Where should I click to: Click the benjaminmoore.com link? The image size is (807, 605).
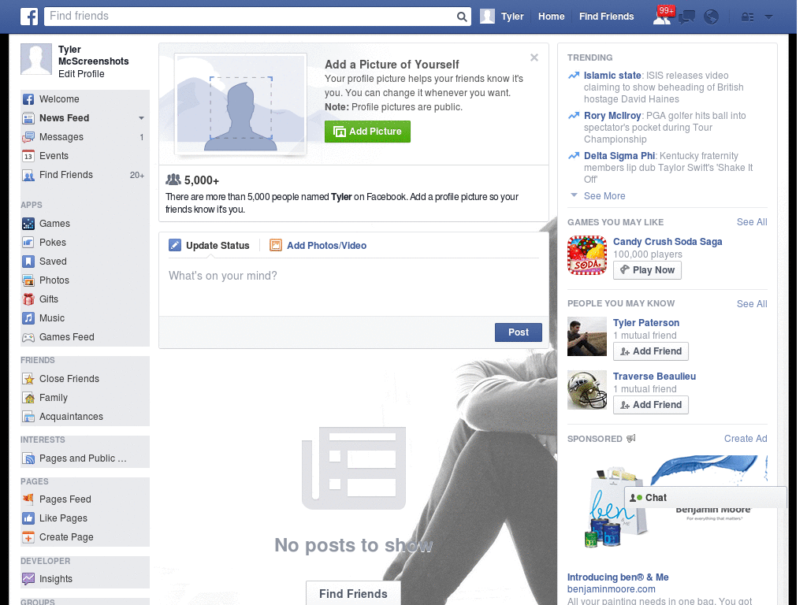[x=611, y=589]
